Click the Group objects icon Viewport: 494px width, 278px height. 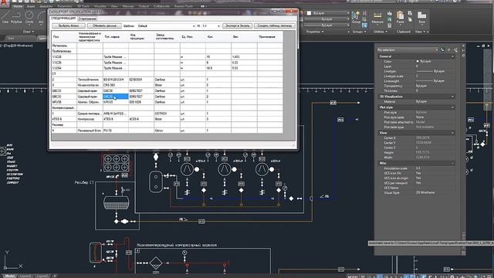[356, 17]
